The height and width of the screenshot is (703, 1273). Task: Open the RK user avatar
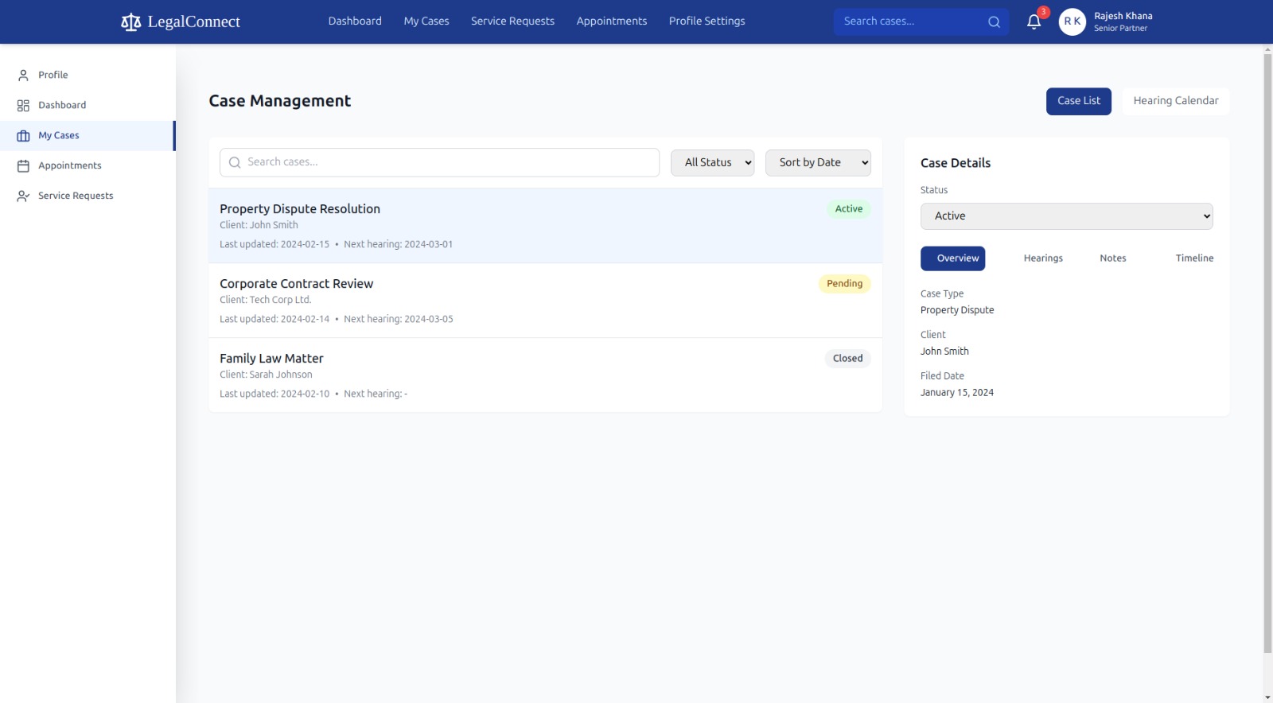click(1072, 21)
